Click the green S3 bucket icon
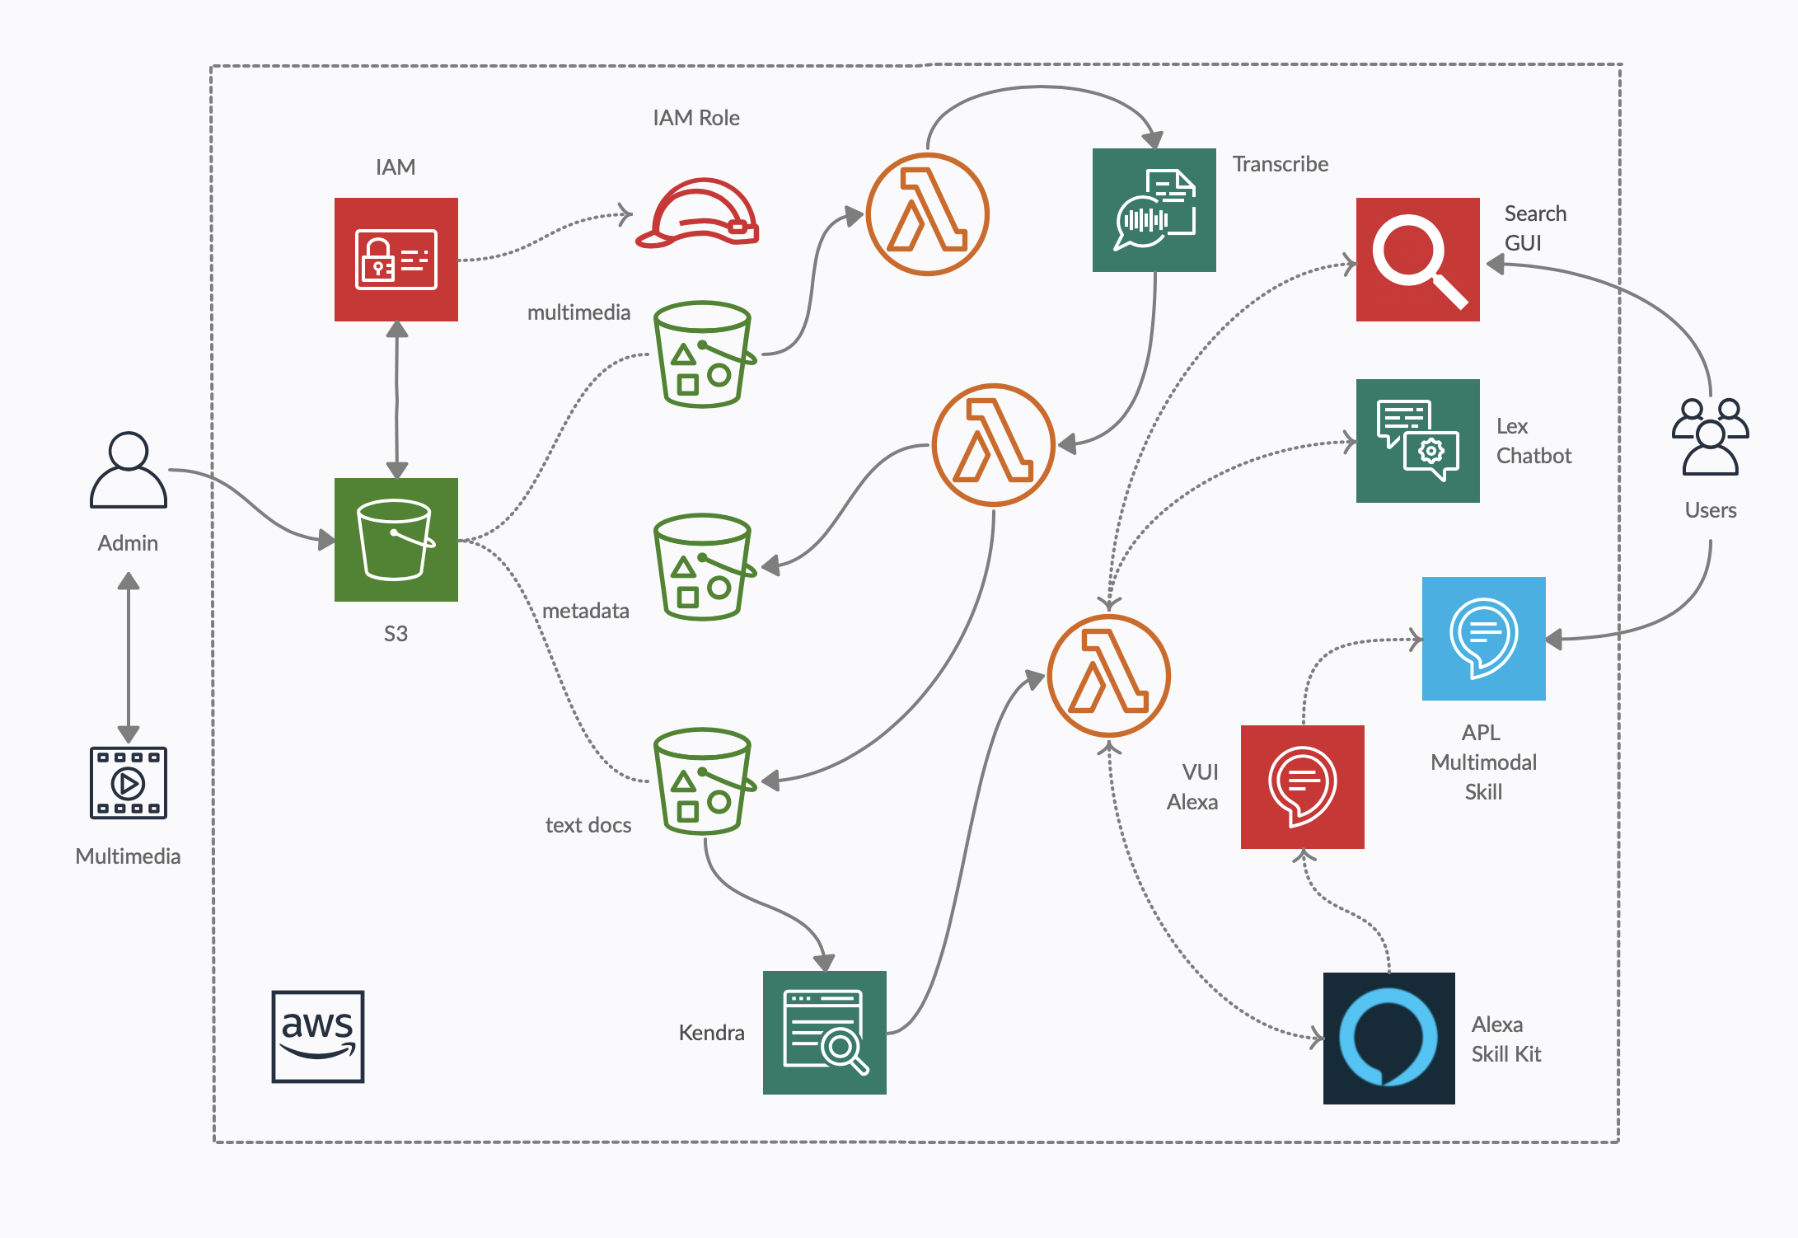1798x1238 pixels. click(x=396, y=540)
